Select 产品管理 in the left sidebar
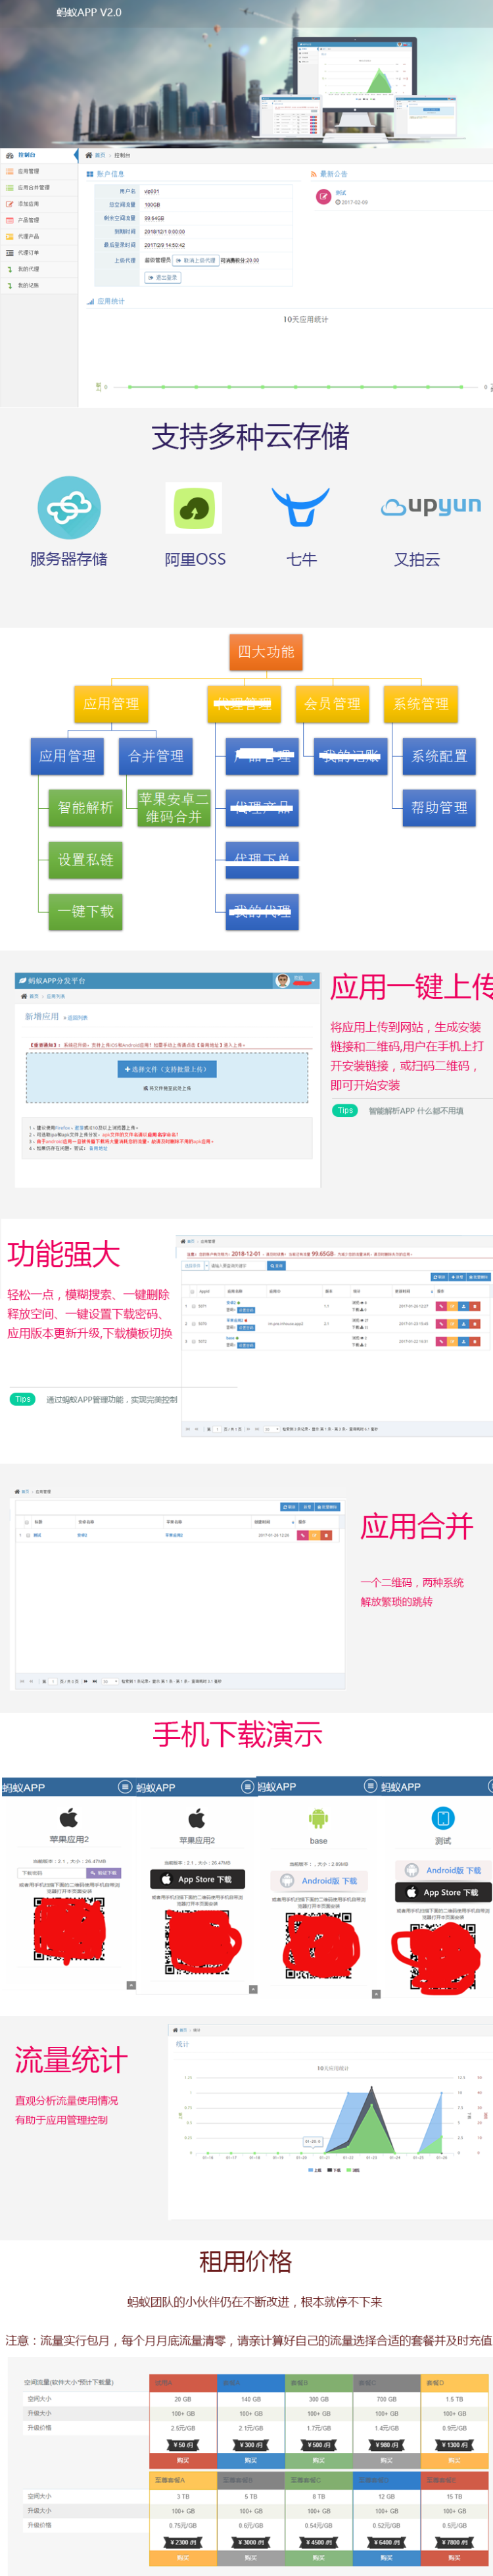The image size is (493, 2576). [x=38, y=220]
